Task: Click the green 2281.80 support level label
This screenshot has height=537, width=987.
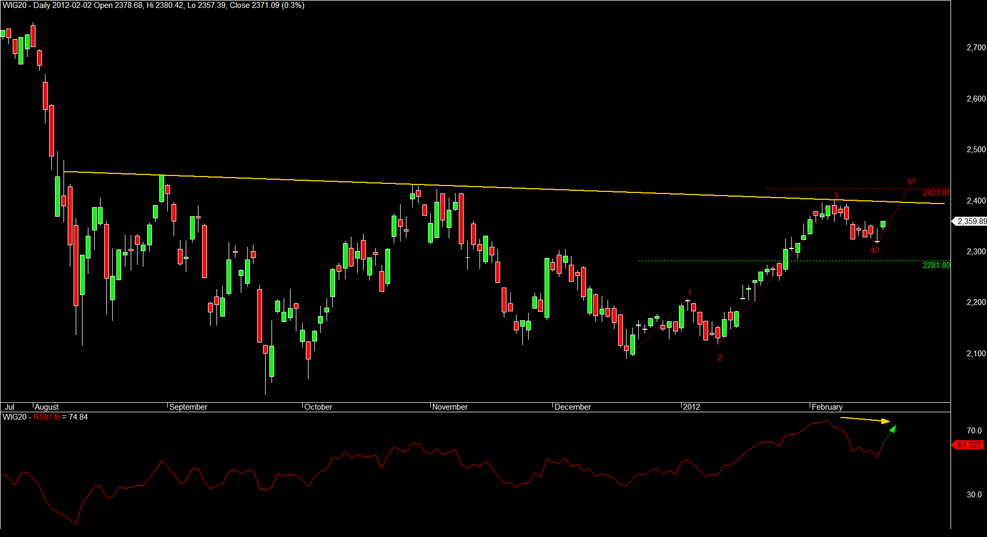Action: [x=936, y=265]
